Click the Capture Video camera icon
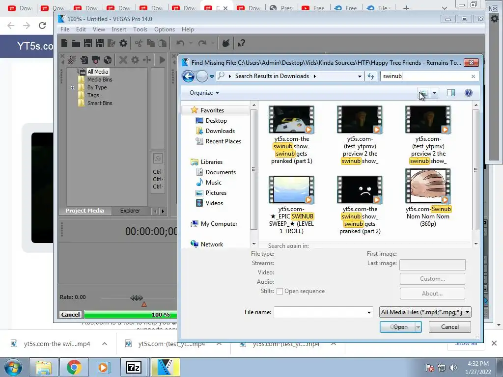This screenshot has height=377, width=503. 96,59
